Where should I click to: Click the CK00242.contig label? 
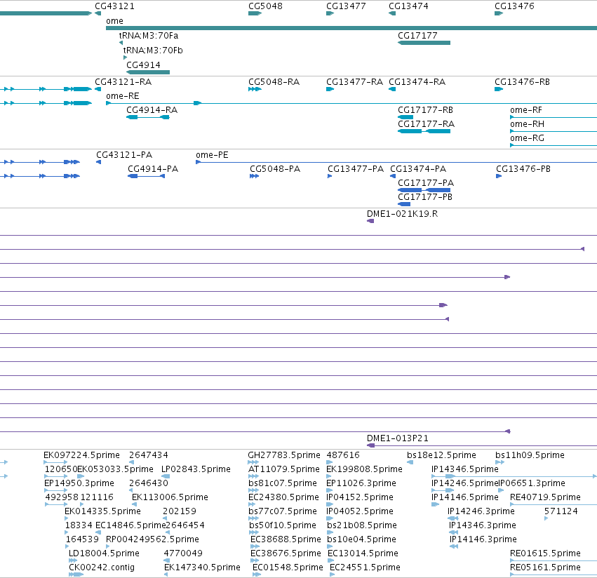pos(102,567)
